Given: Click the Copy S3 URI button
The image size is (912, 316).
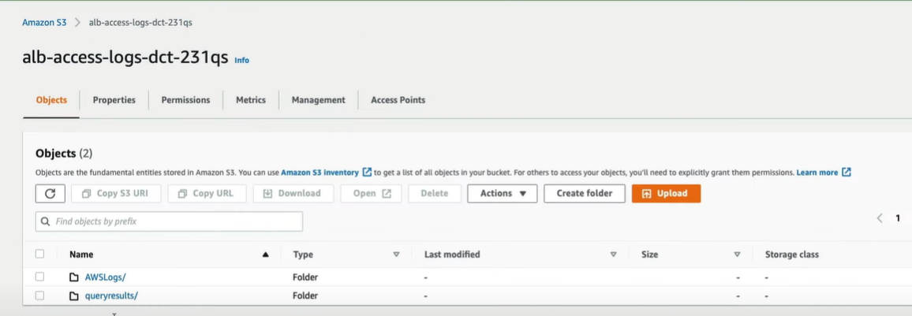Looking at the screenshot, I should point(116,193).
